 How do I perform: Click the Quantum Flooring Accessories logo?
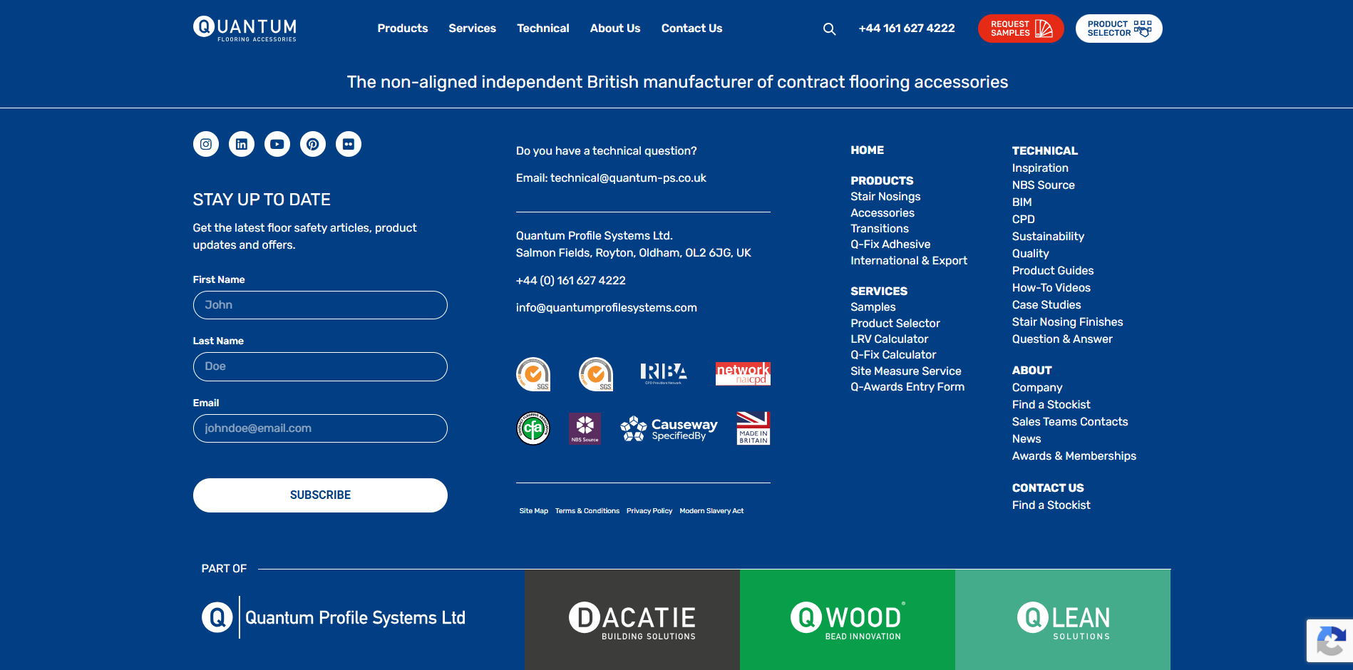click(245, 29)
